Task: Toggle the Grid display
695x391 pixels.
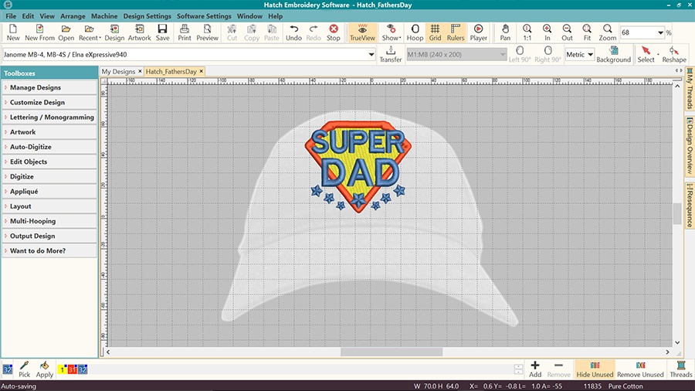Action: [435, 32]
